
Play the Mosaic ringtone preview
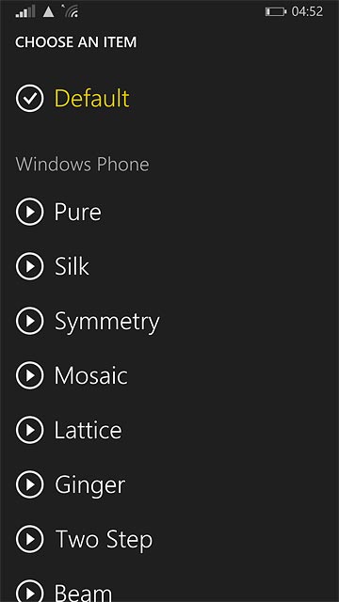click(29, 375)
